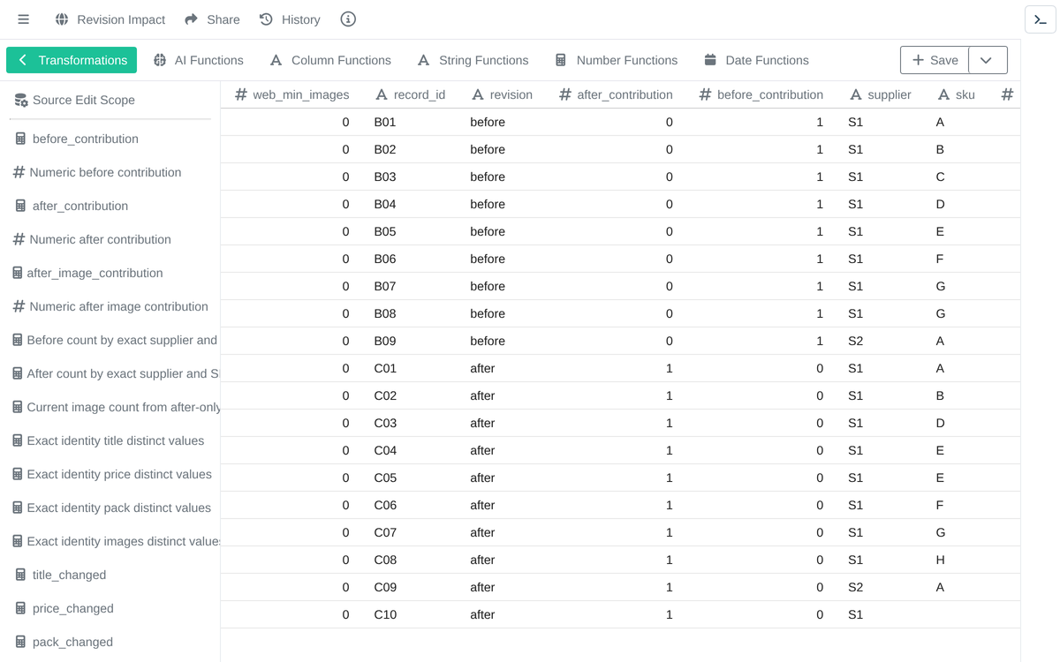Open the String Functions tab

coord(473,60)
